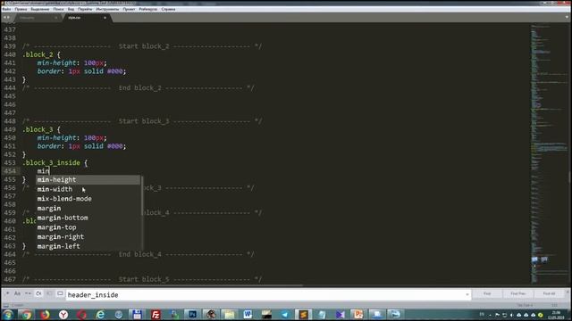Open the Правка menu
This screenshot has width=572, height=321.
21,9
